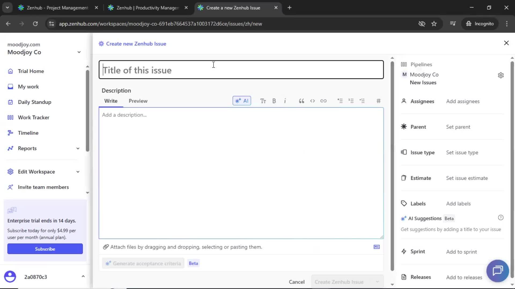Toggle bold formatting in the editor

[274, 101]
